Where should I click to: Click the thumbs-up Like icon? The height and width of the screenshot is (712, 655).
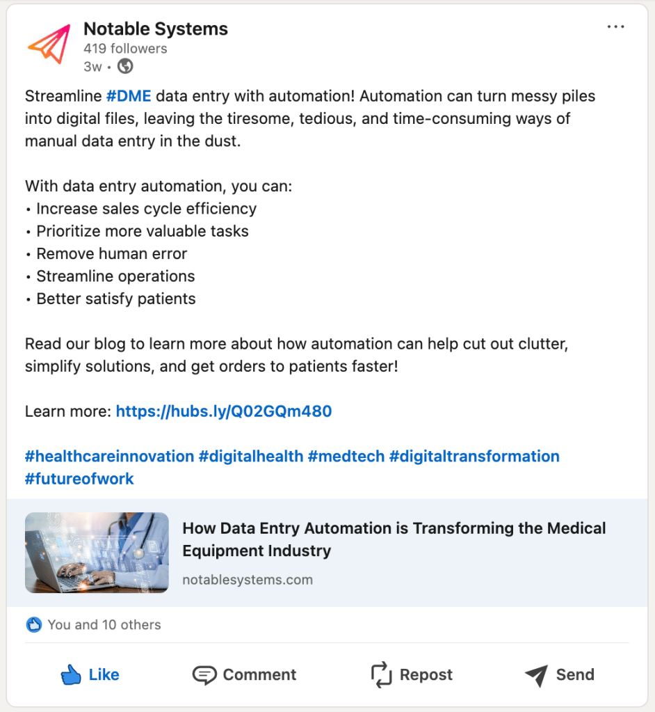coord(71,674)
